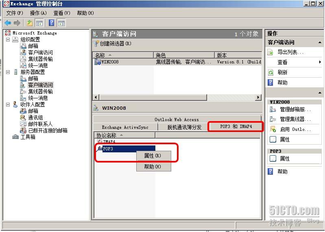Collapse the 组织配置 tree node
This screenshot has width=325, height=232.
coord(8,39)
